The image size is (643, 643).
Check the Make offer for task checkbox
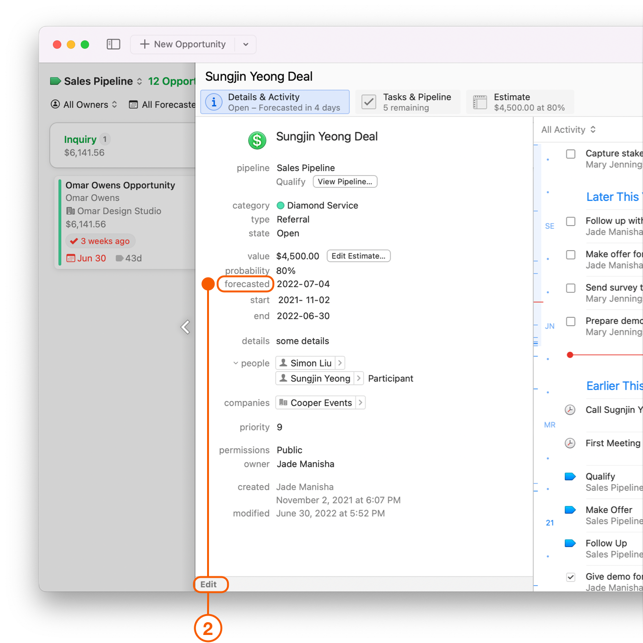point(571,255)
